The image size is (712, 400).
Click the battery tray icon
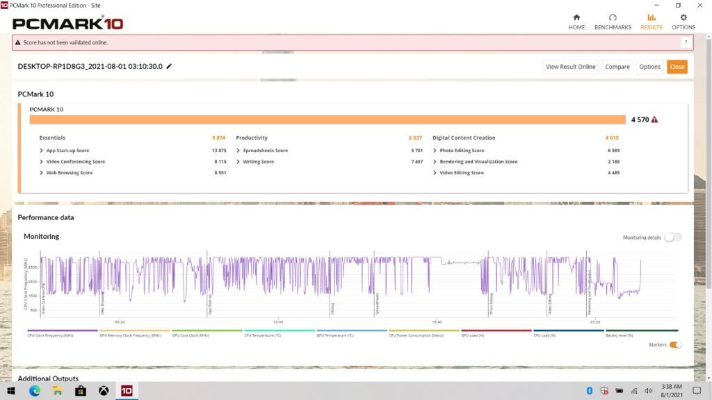[x=619, y=390]
